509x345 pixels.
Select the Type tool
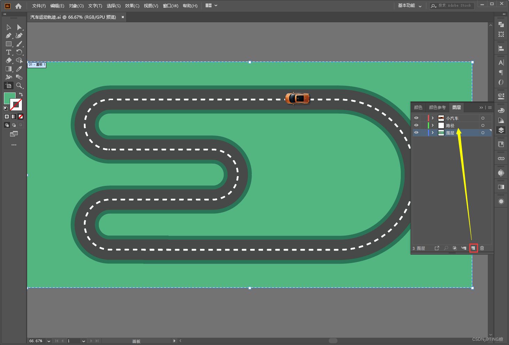(9, 52)
